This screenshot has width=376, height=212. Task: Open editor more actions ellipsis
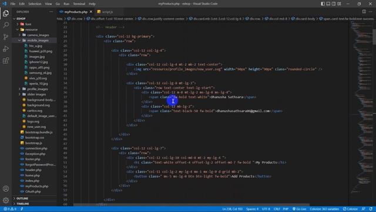pyautogui.click(x=371, y=12)
